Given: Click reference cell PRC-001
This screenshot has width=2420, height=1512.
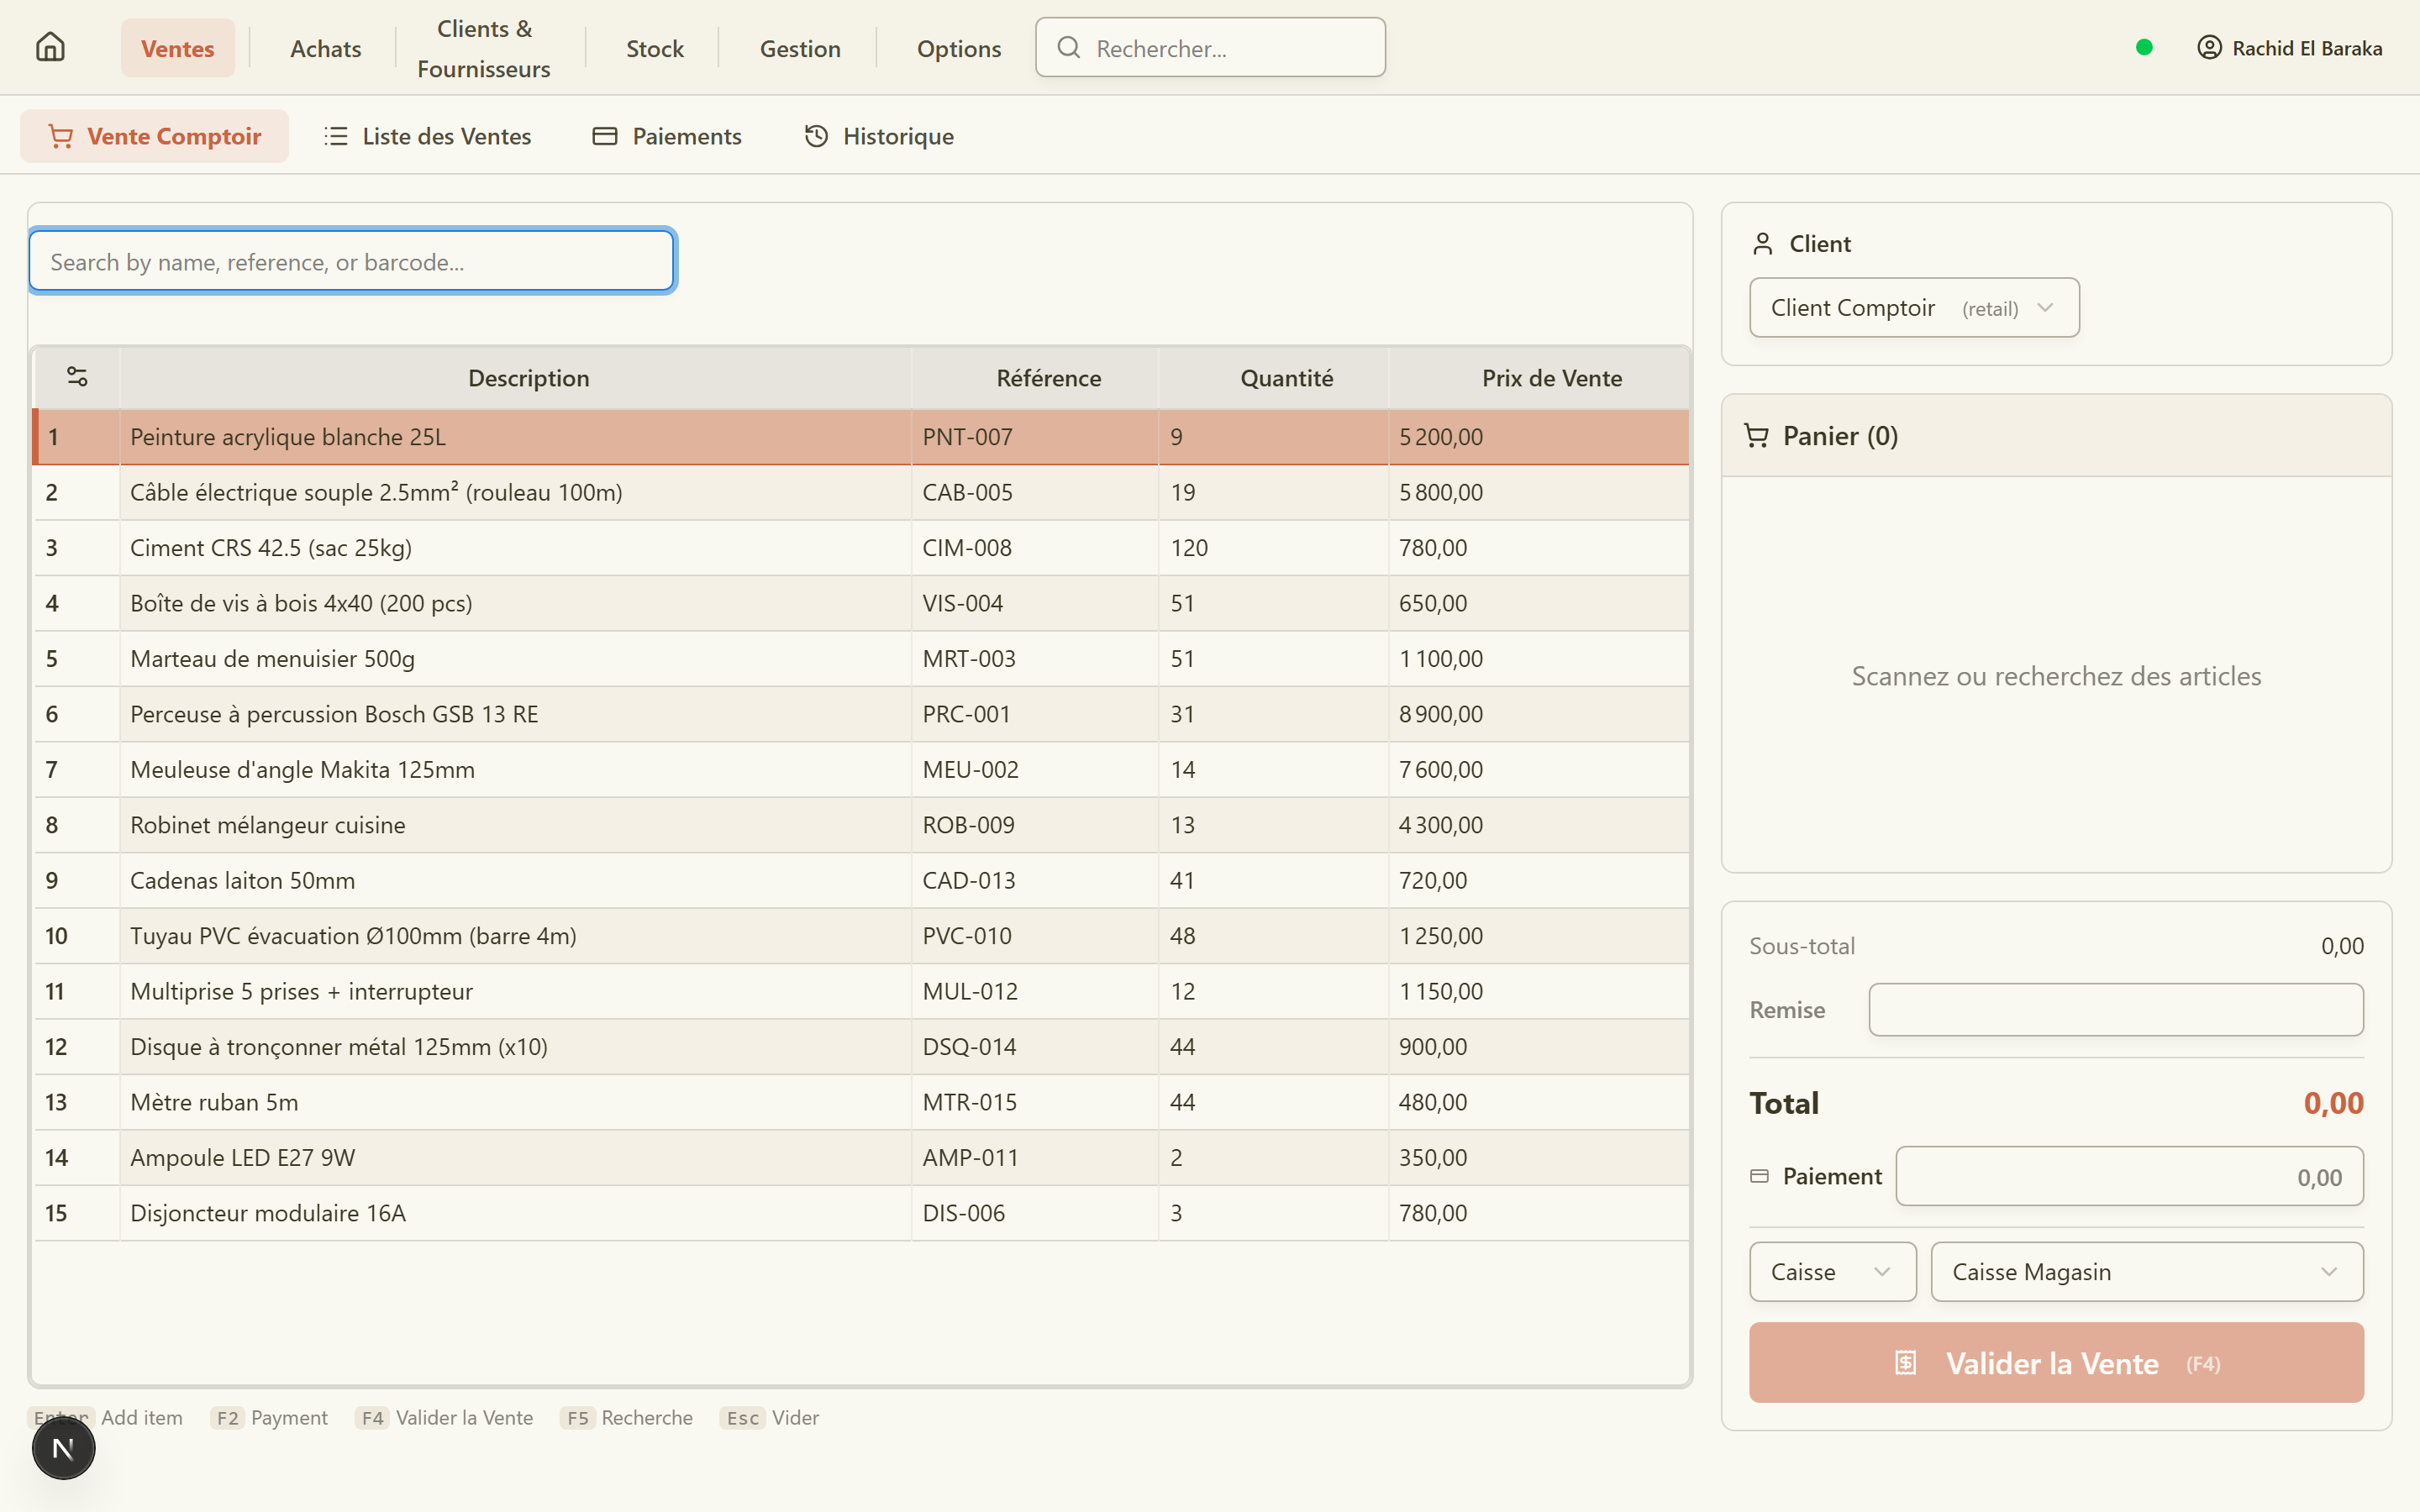Looking at the screenshot, I should (x=1035, y=714).
